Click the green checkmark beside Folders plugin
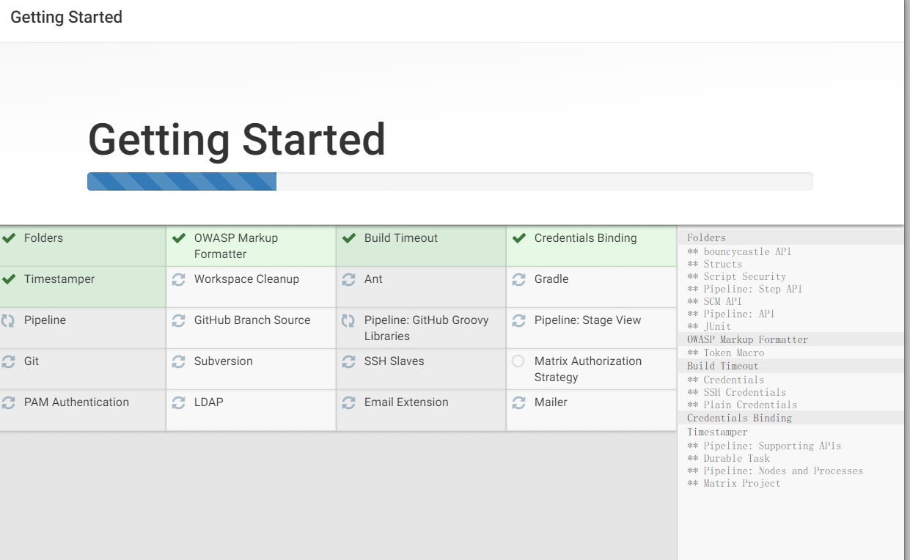Image resolution: width=910 pixels, height=560 pixels. 9,238
